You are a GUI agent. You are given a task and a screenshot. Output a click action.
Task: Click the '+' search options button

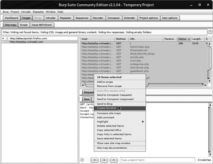click(104, 160)
